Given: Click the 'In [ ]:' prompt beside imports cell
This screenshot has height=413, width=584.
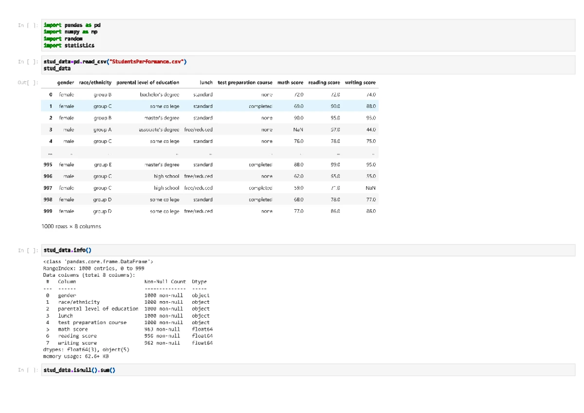Looking at the screenshot, I should [x=28, y=25].
